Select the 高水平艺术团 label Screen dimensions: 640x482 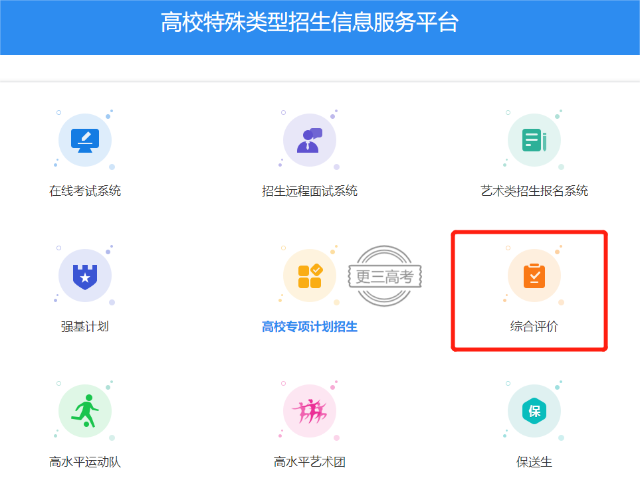pyautogui.click(x=310, y=461)
